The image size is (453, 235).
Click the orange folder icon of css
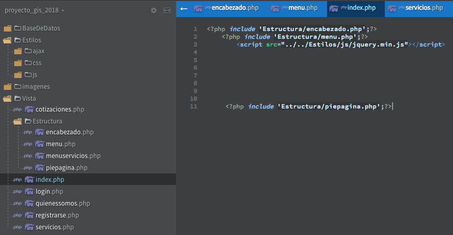(x=18, y=63)
